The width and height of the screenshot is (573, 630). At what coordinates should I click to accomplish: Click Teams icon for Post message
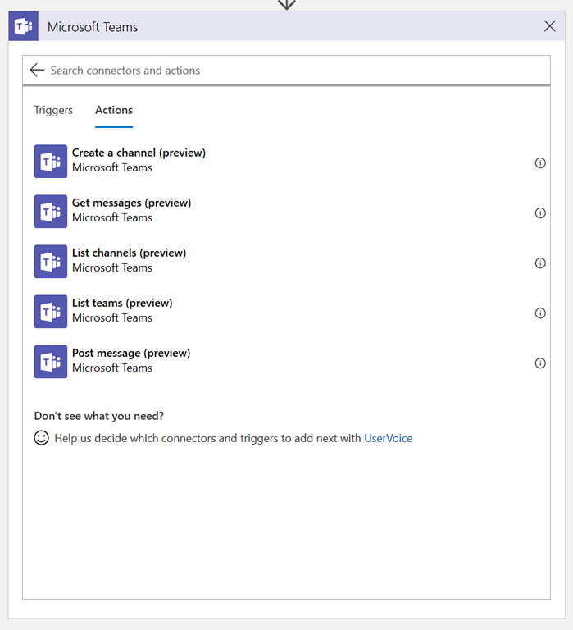51,362
